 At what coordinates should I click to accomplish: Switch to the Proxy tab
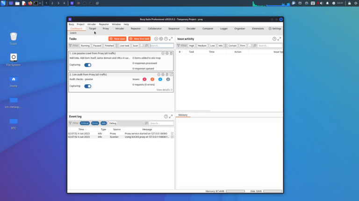click(106, 28)
